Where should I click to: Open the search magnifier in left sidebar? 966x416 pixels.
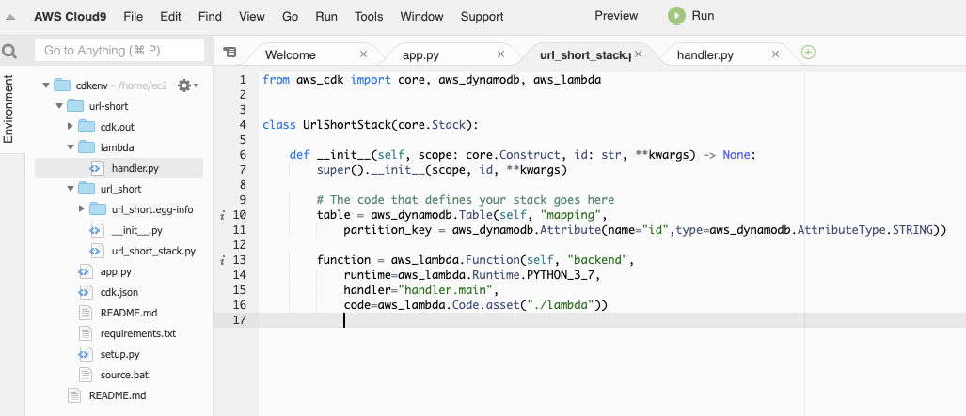(9, 51)
